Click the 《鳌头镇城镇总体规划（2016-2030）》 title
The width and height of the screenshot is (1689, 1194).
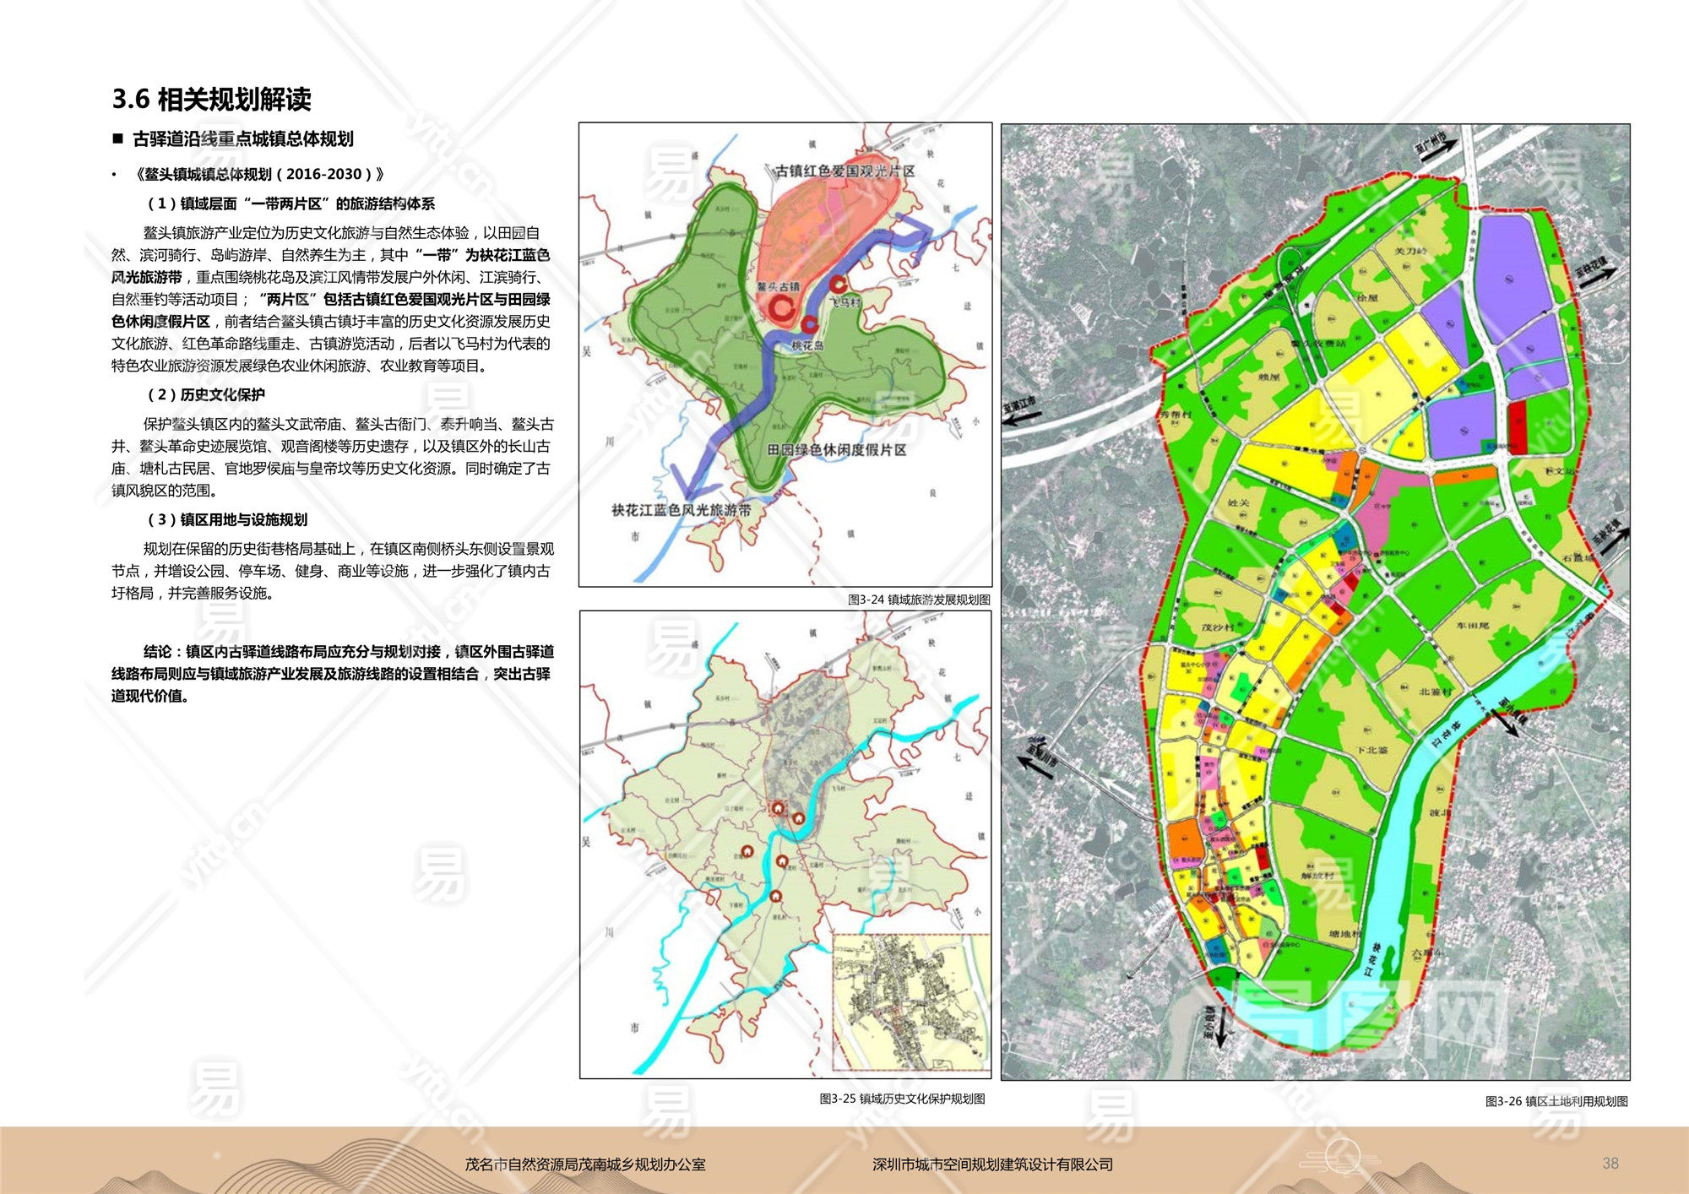coord(259,174)
